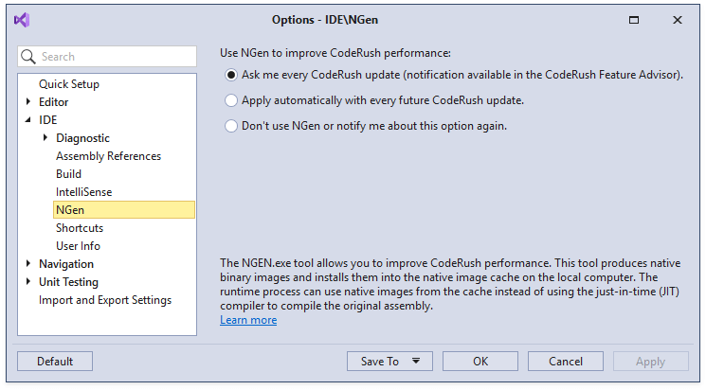
Task: Click the Default button
Action: pos(55,361)
